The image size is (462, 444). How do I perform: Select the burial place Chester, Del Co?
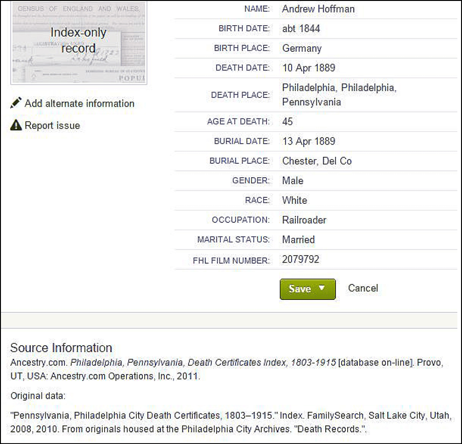[316, 161]
